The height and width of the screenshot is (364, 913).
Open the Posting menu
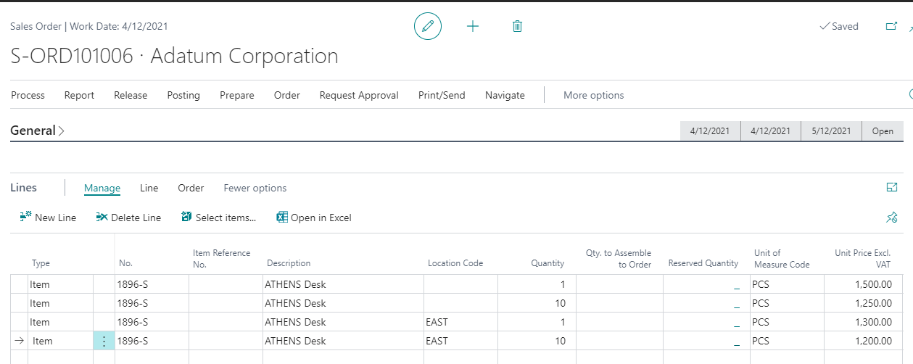pyautogui.click(x=183, y=95)
